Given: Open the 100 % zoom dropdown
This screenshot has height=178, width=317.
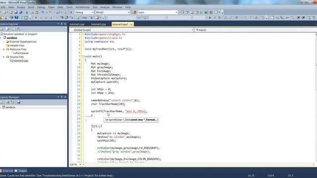Looking at the screenshot, I should tap(80, 165).
